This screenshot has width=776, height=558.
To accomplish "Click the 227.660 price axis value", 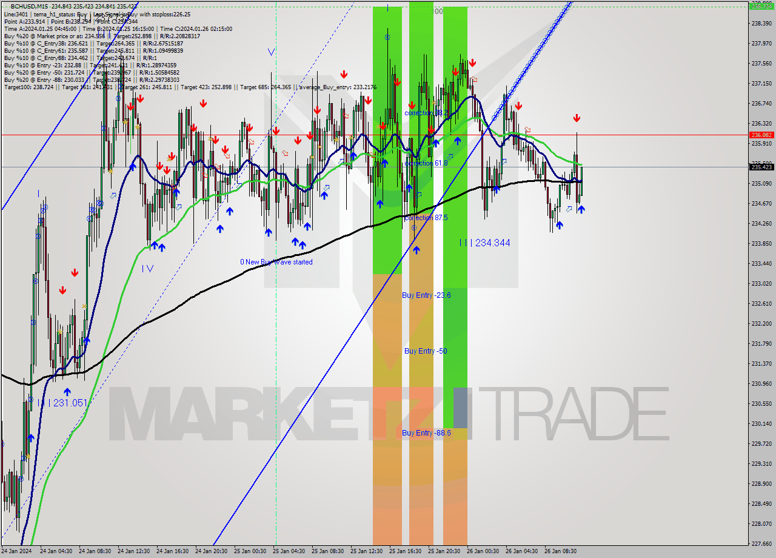I will pyautogui.click(x=761, y=543).
